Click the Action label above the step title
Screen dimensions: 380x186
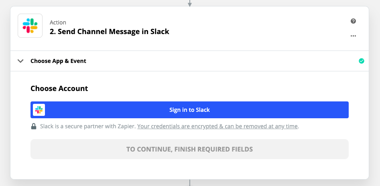pos(58,22)
